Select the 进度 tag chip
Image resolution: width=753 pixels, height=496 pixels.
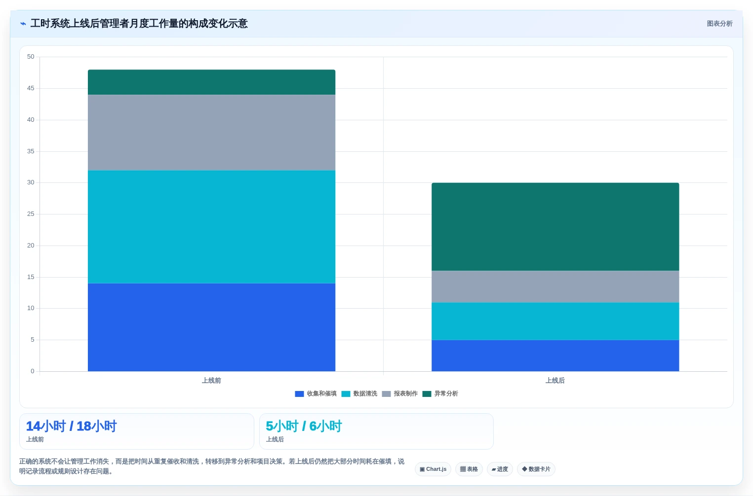[x=500, y=469]
